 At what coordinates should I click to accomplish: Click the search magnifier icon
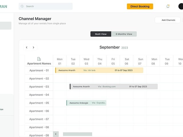pos(22,6)
